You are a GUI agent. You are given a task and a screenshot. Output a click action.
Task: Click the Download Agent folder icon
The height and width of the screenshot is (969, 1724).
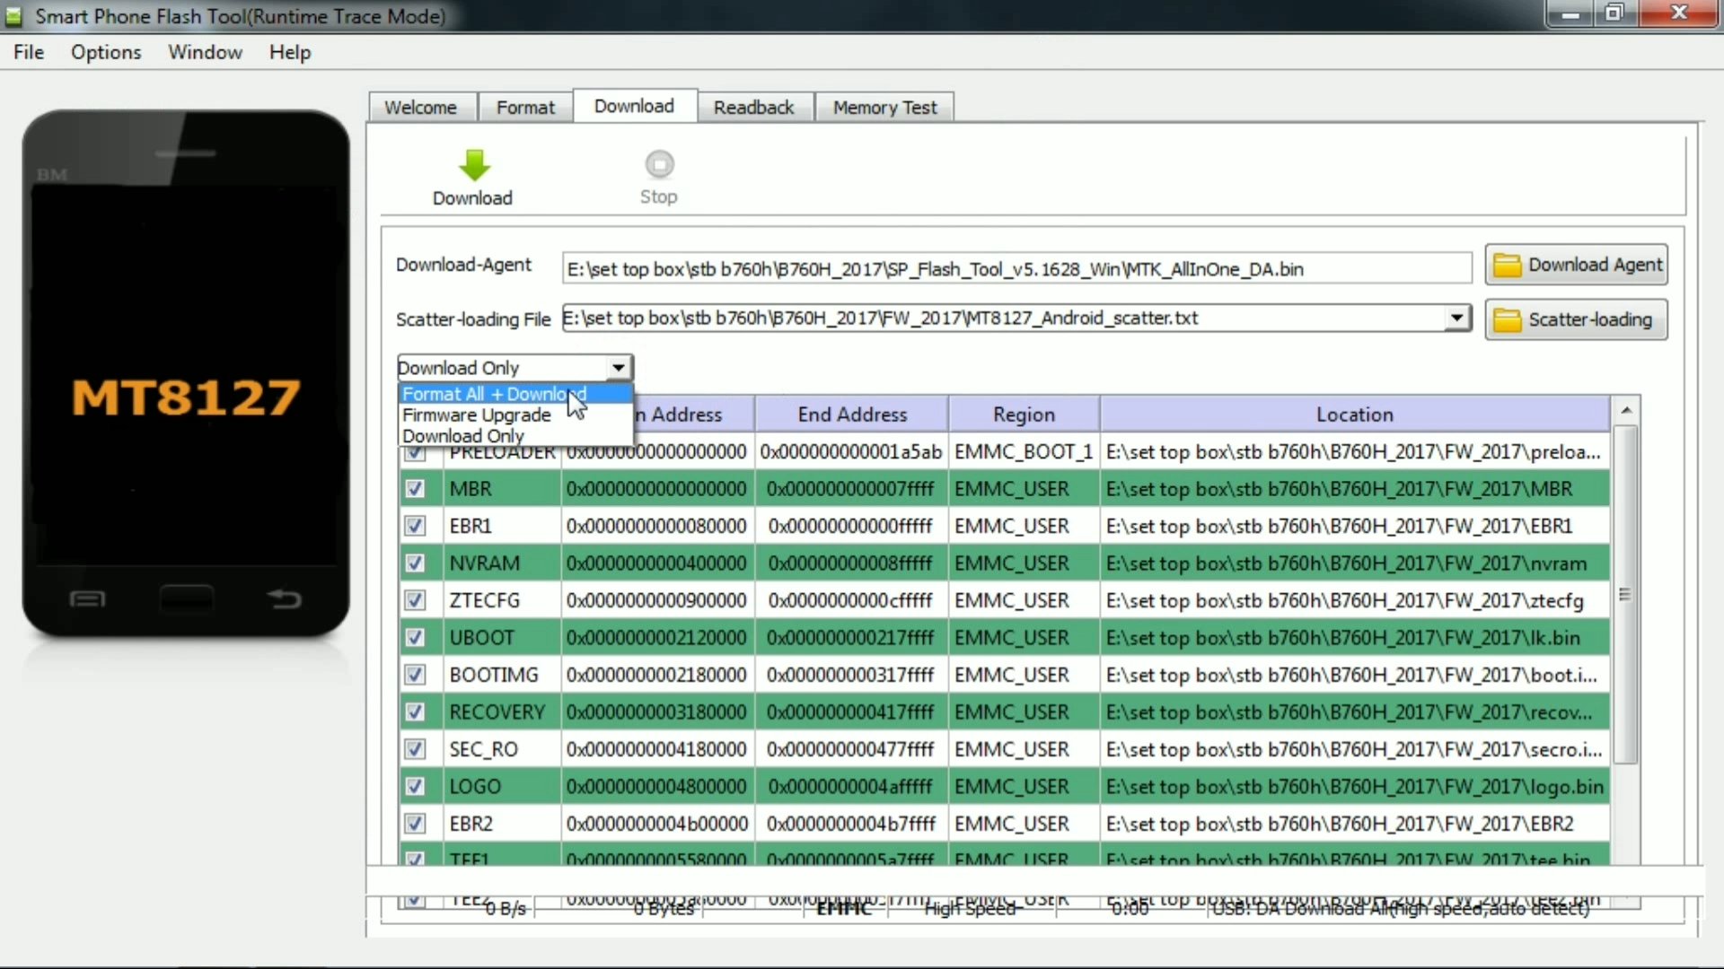click(1507, 266)
